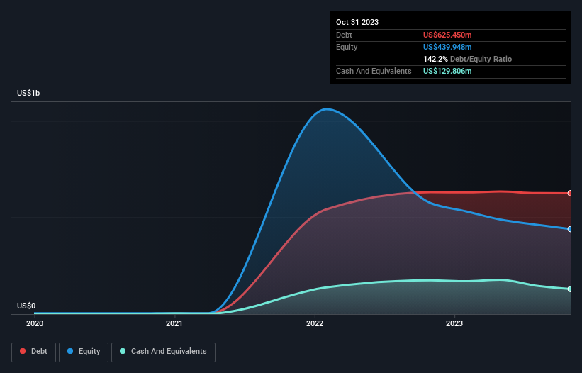Viewport: 582px width, 373px height.
Task: Click the 2023 x-axis label
Action: tap(454, 323)
